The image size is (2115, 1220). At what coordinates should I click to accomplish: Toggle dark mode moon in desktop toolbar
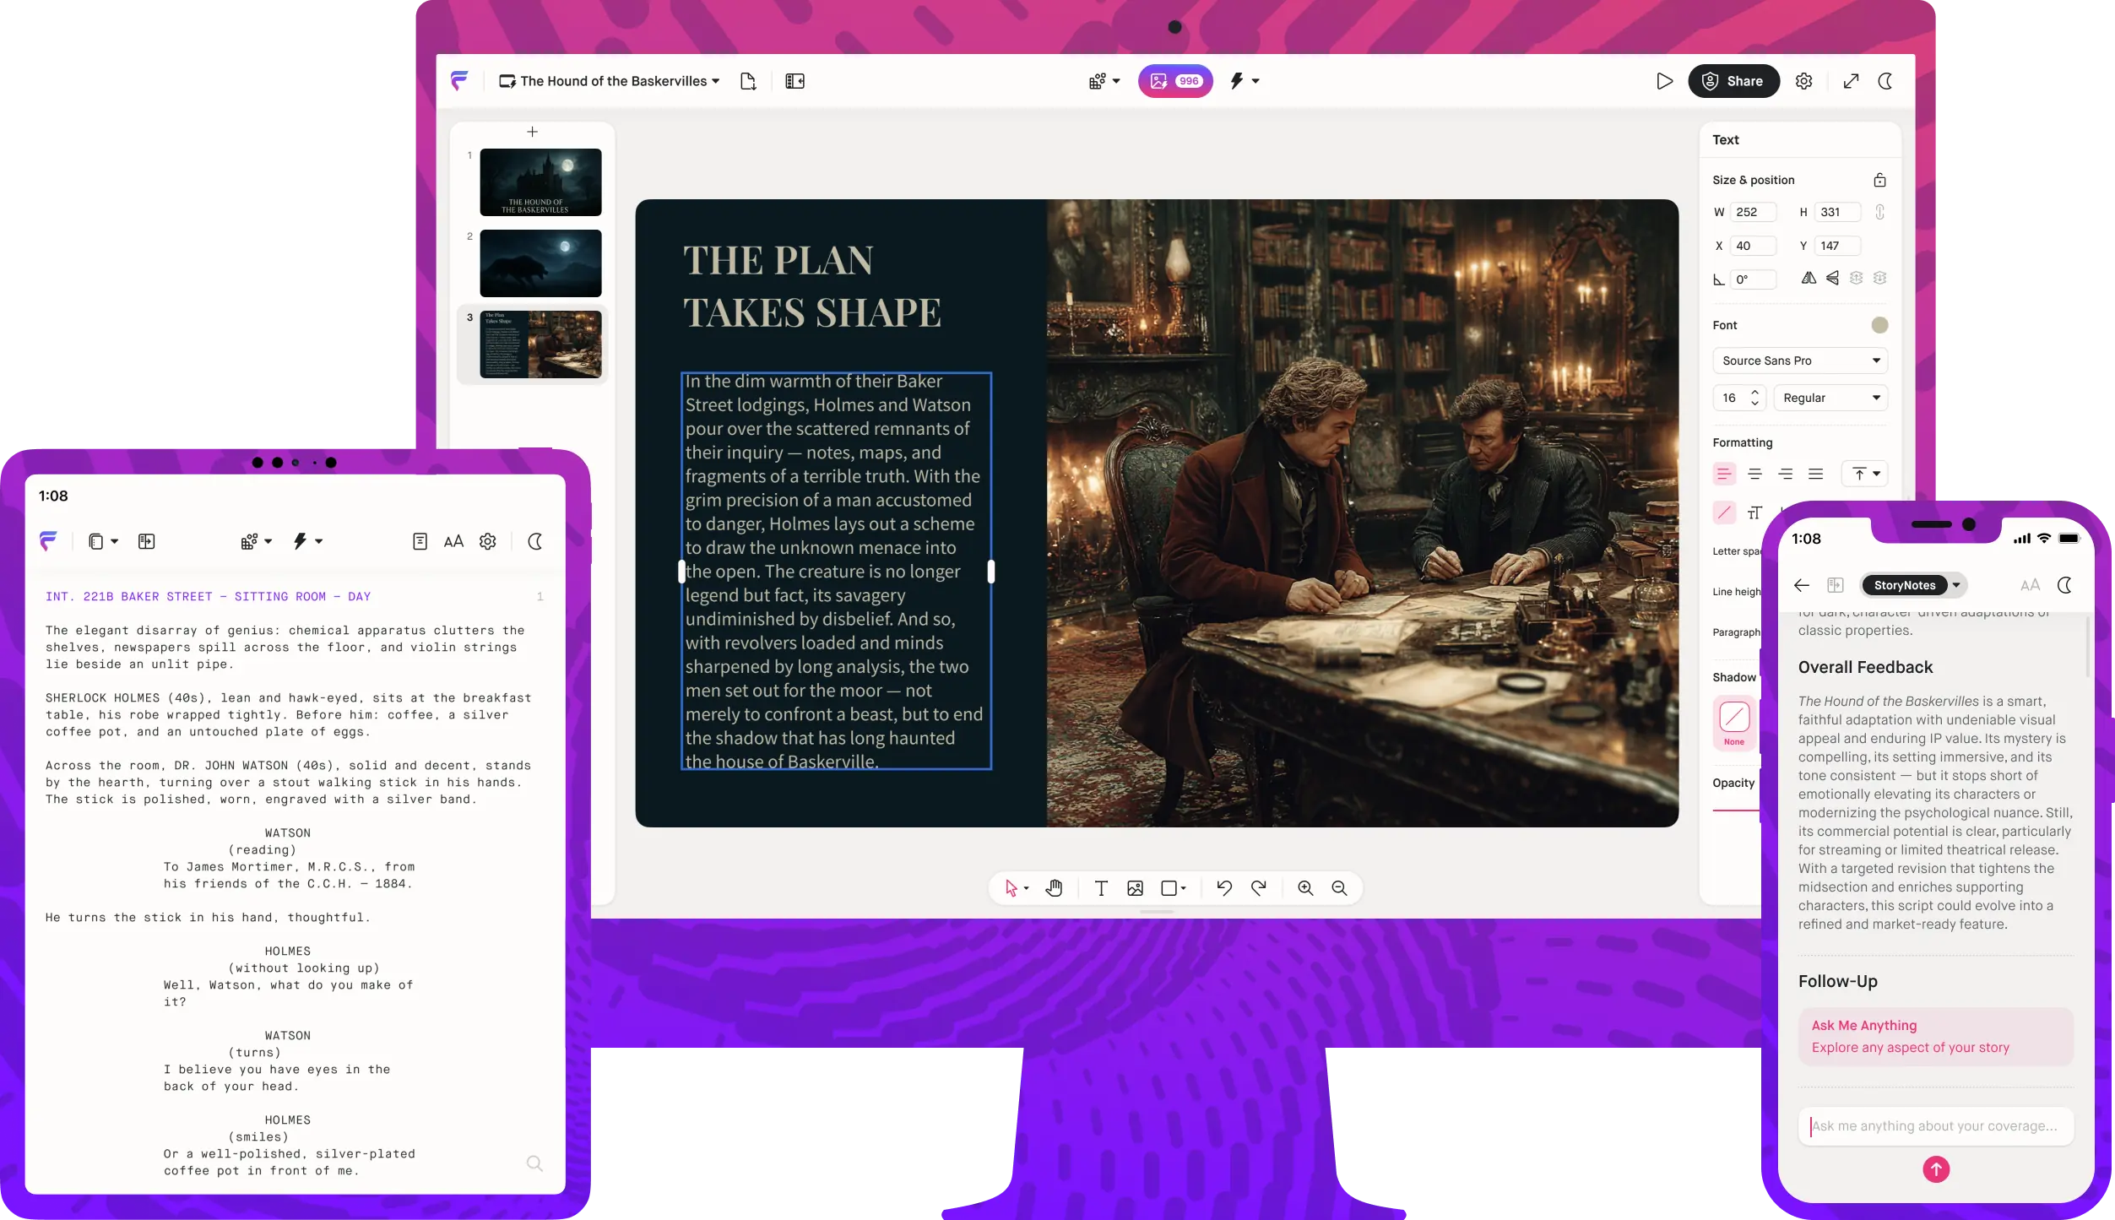point(1885,81)
